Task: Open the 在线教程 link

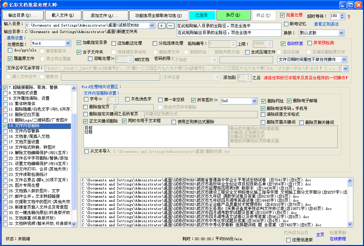Action: 338,239
